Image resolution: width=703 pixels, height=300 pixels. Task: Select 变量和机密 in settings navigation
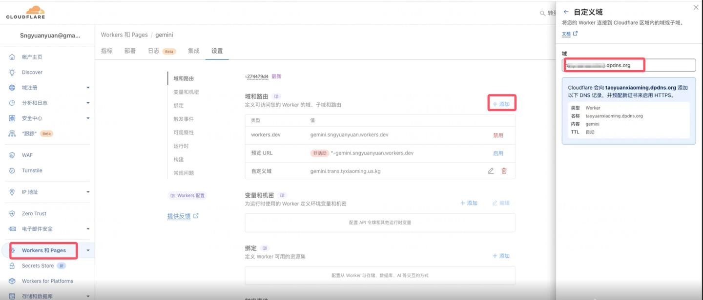(x=186, y=92)
